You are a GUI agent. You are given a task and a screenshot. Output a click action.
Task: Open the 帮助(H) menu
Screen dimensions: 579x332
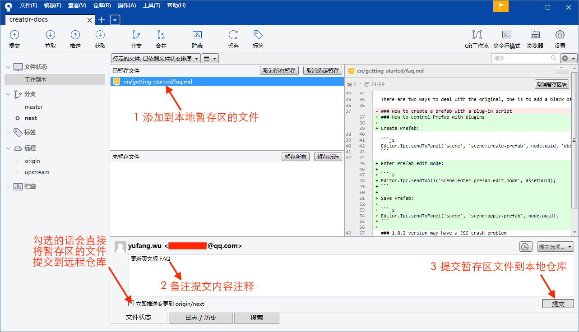click(x=176, y=5)
